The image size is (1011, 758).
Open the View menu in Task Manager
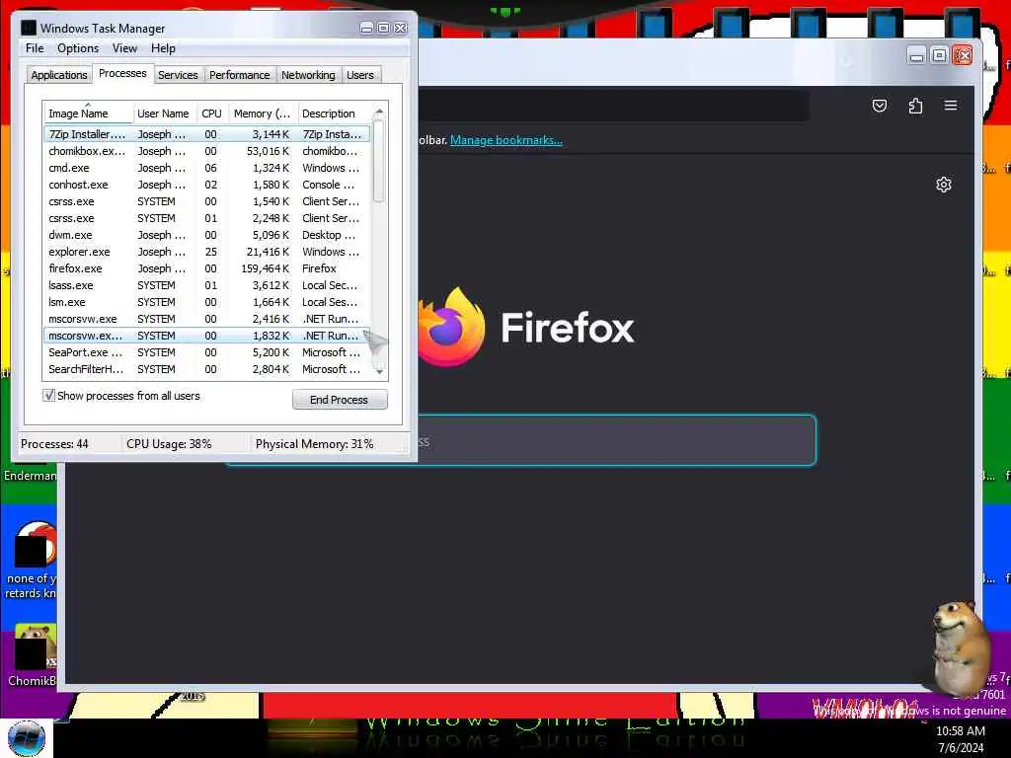[124, 48]
